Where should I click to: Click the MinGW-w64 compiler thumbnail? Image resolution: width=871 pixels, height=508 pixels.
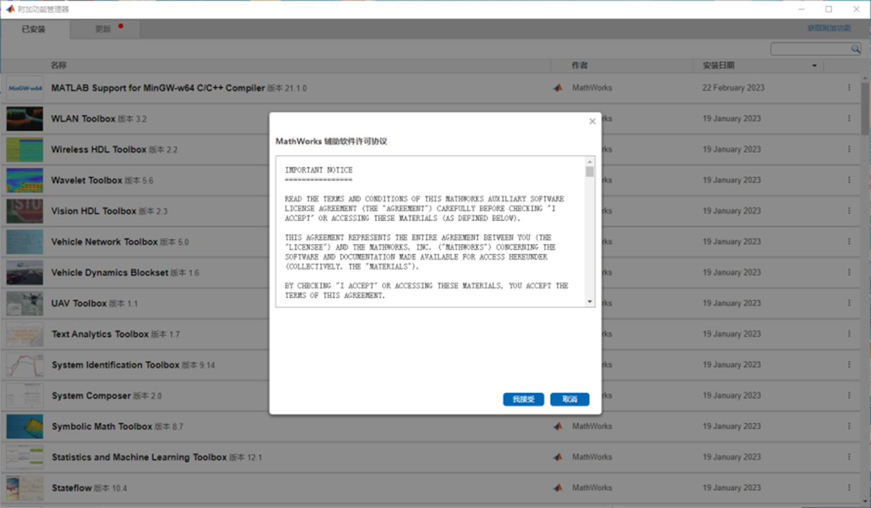25,88
